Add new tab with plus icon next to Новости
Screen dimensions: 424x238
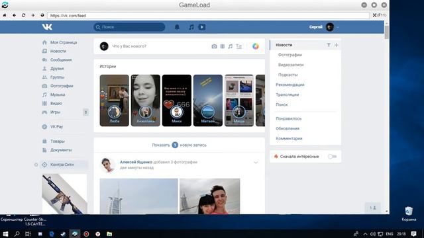[x=336, y=45]
